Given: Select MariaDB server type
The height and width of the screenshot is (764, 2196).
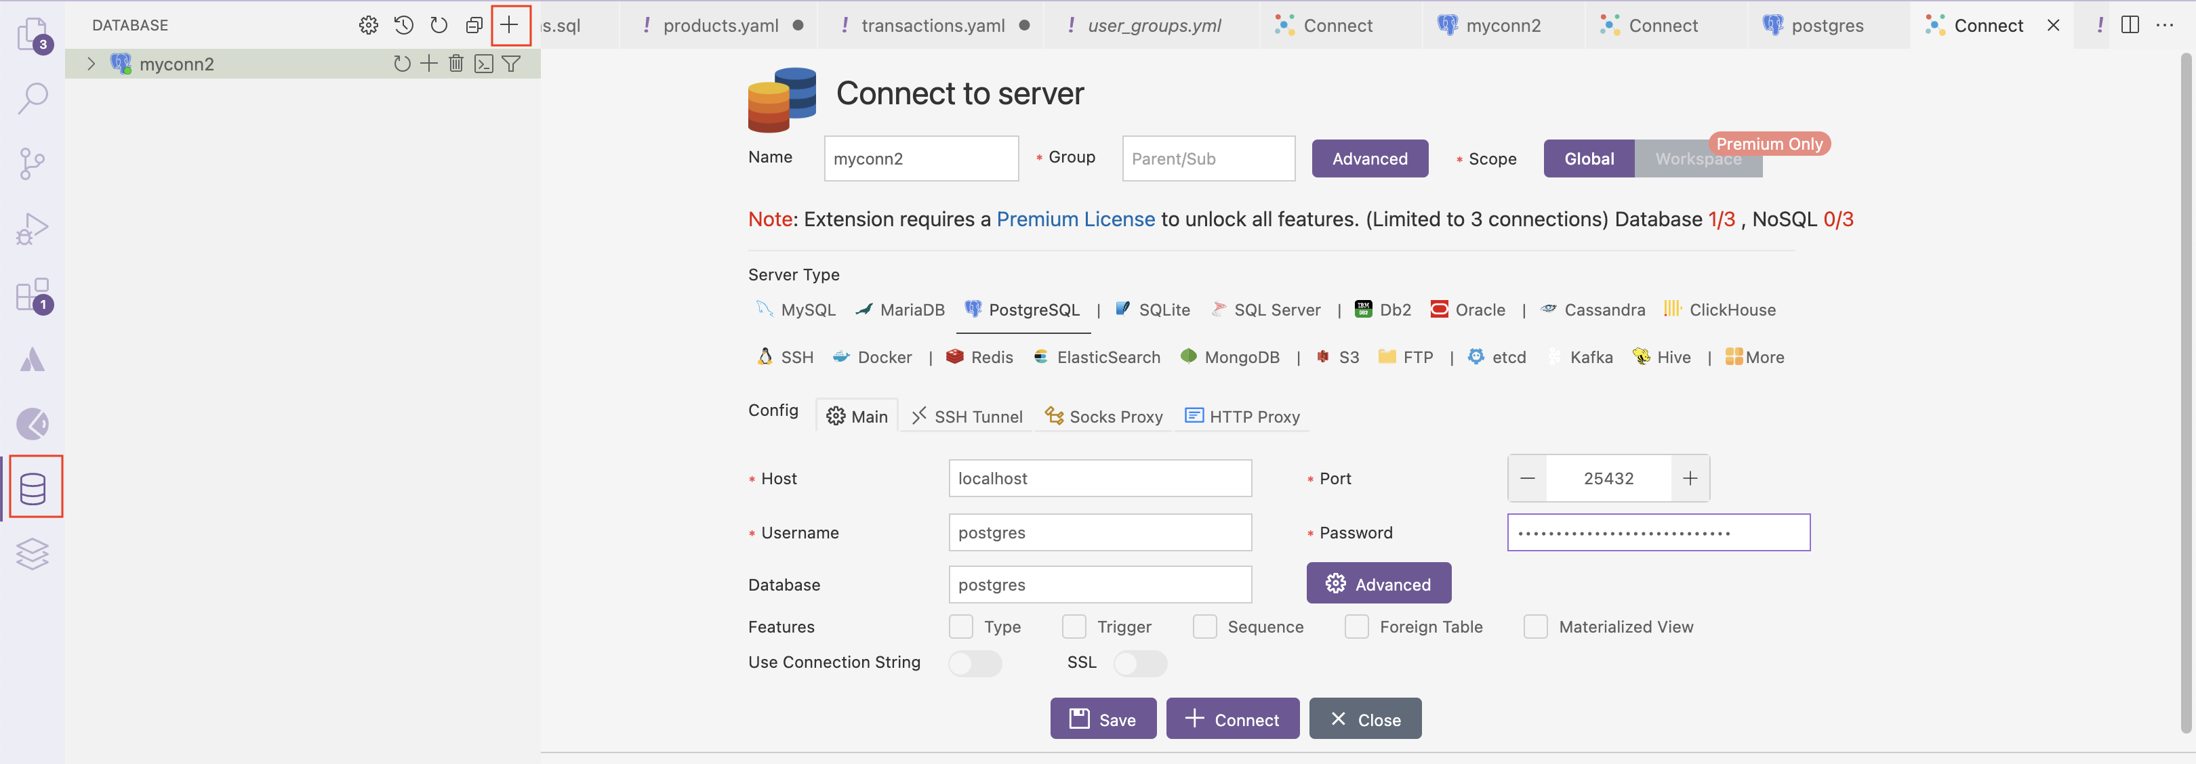Looking at the screenshot, I should [900, 309].
